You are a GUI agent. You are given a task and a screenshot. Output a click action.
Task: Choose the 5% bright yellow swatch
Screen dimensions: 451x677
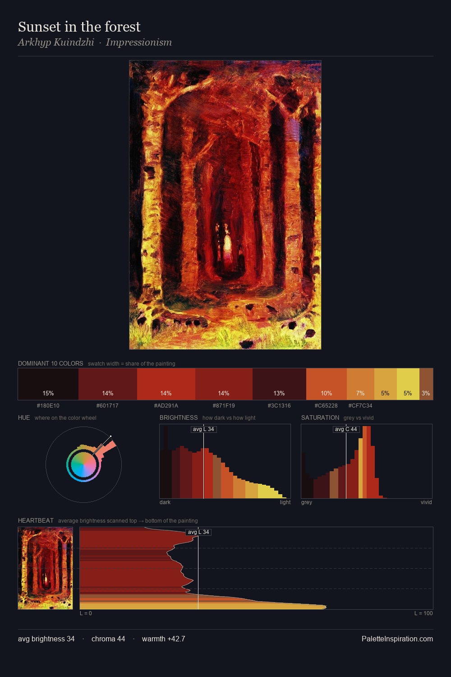408,384
